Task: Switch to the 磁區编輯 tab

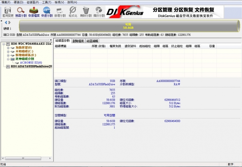Action: point(92,41)
